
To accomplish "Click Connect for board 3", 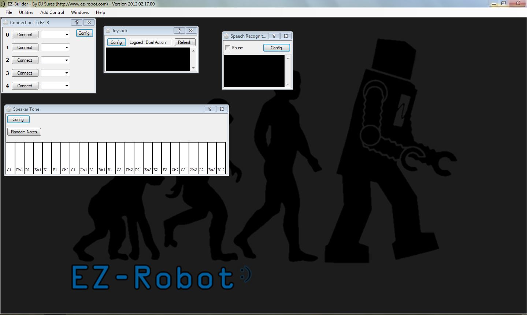I will coord(25,73).
